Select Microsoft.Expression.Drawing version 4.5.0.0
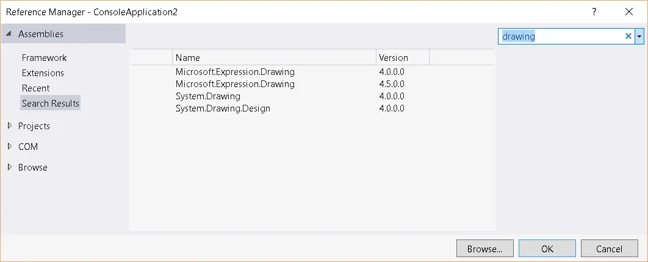 point(235,84)
